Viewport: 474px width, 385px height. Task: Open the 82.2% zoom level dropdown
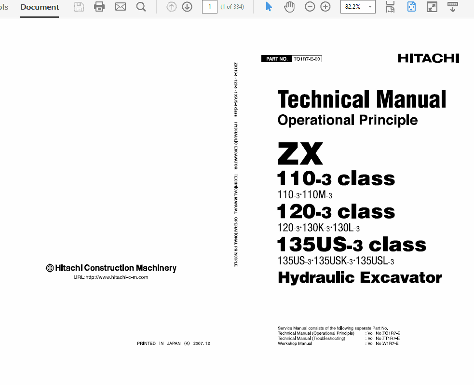point(370,7)
